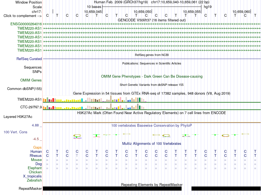Click 'Publications: Sequences in Scientific Articles' title
The image size is (261, 195).
(x=152, y=63)
